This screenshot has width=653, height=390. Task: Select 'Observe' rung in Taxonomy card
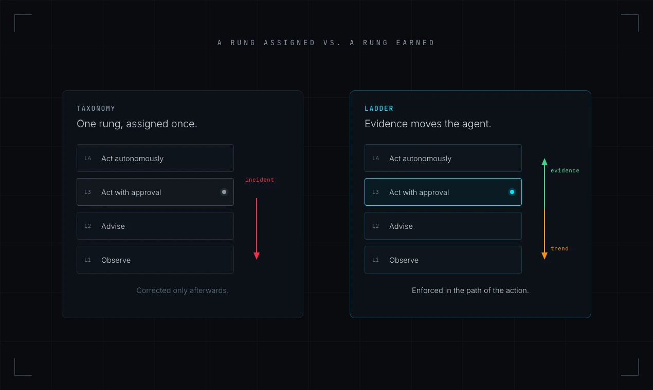(155, 260)
